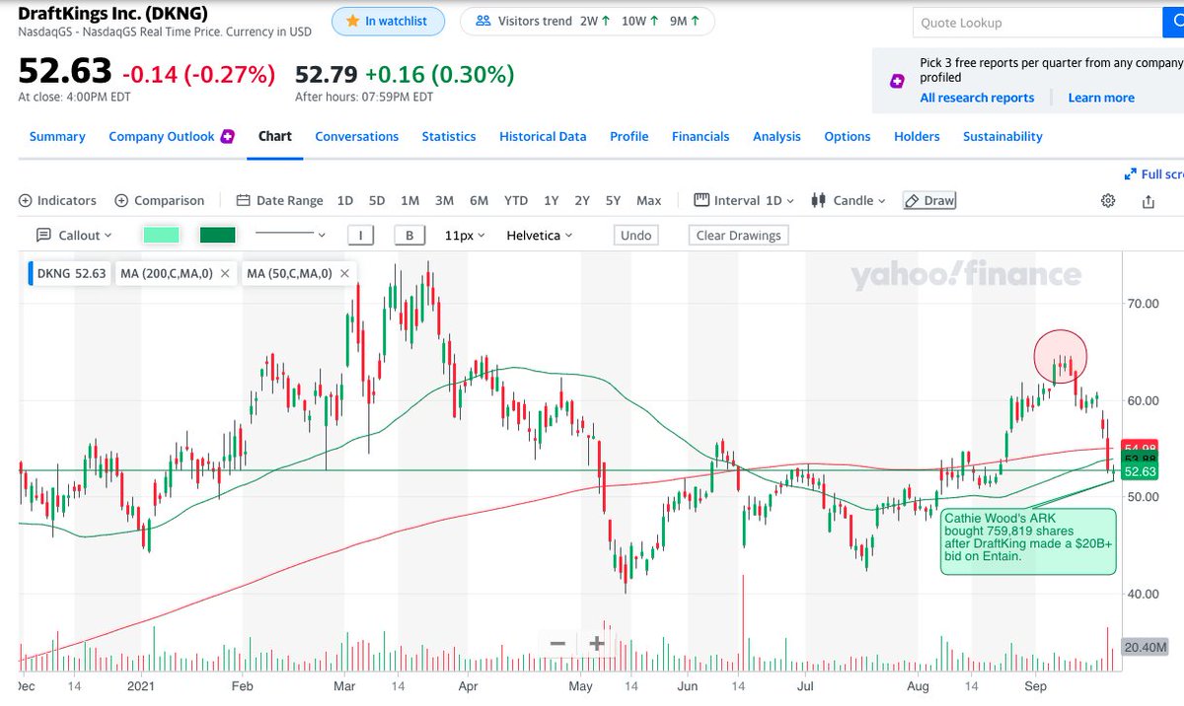Open chart settings gear icon
Viewport: 1184px width, 706px height.
(x=1108, y=200)
